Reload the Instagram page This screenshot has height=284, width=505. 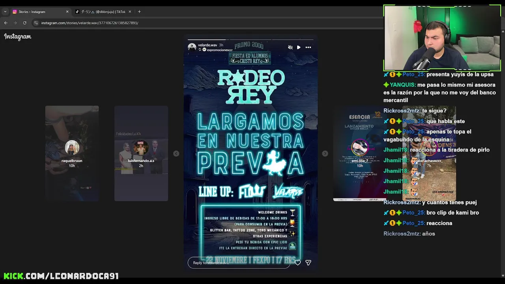[x=25, y=23]
